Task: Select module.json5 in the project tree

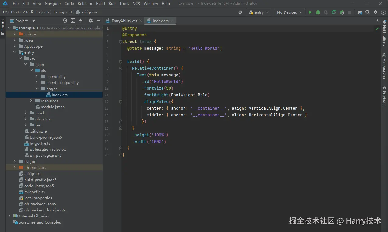Action: [x=52, y=107]
